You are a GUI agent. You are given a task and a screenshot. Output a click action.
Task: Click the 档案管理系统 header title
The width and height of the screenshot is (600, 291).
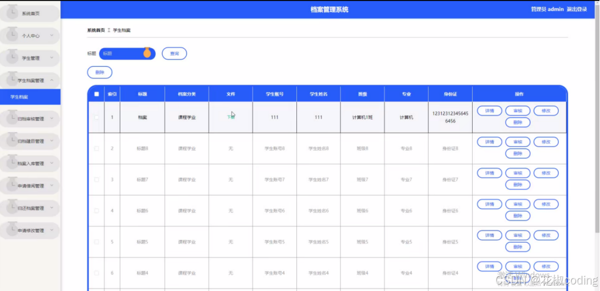(x=330, y=10)
